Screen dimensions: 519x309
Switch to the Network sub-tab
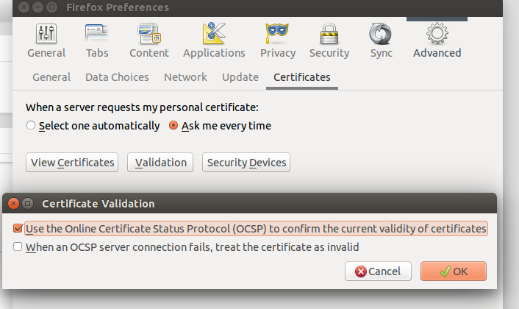coord(185,77)
